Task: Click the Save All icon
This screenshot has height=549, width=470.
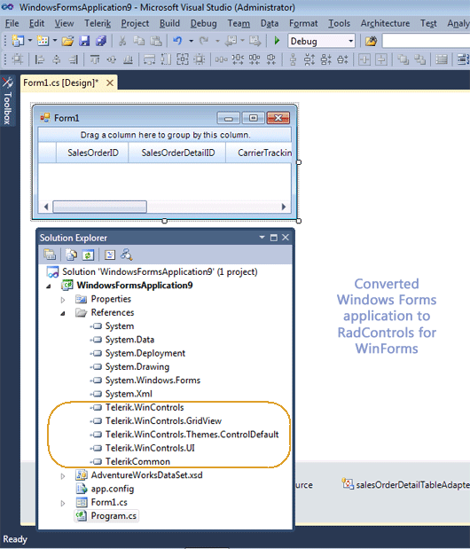Action: [x=101, y=41]
